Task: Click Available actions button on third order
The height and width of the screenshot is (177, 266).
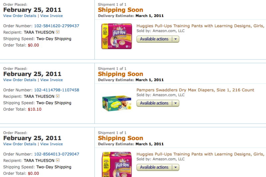Action: [154, 167]
